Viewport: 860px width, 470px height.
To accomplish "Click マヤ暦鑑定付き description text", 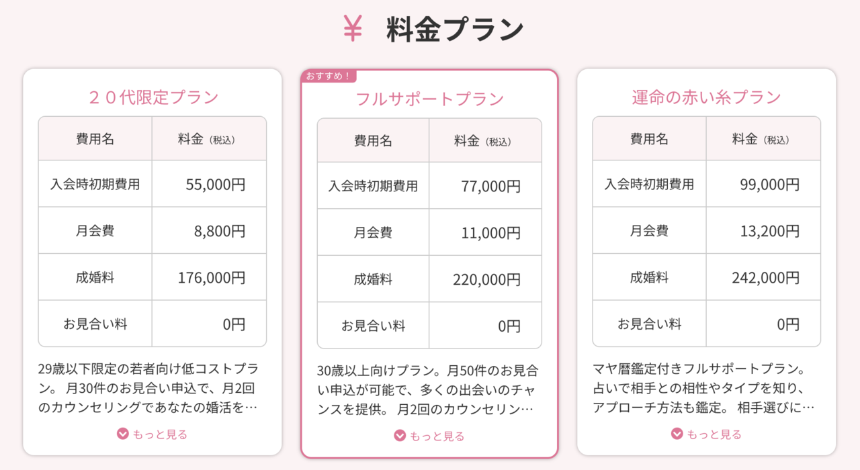I will pyautogui.click(x=704, y=388).
